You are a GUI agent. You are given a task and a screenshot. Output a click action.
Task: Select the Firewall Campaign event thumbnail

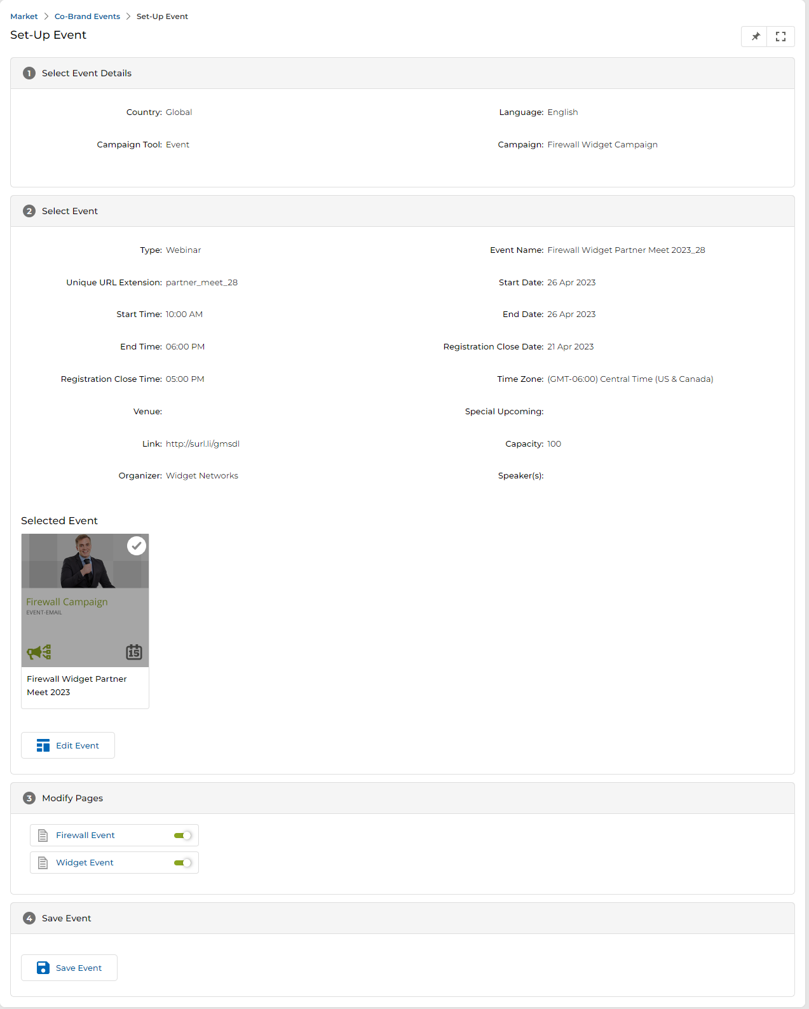[x=85, y=600]
